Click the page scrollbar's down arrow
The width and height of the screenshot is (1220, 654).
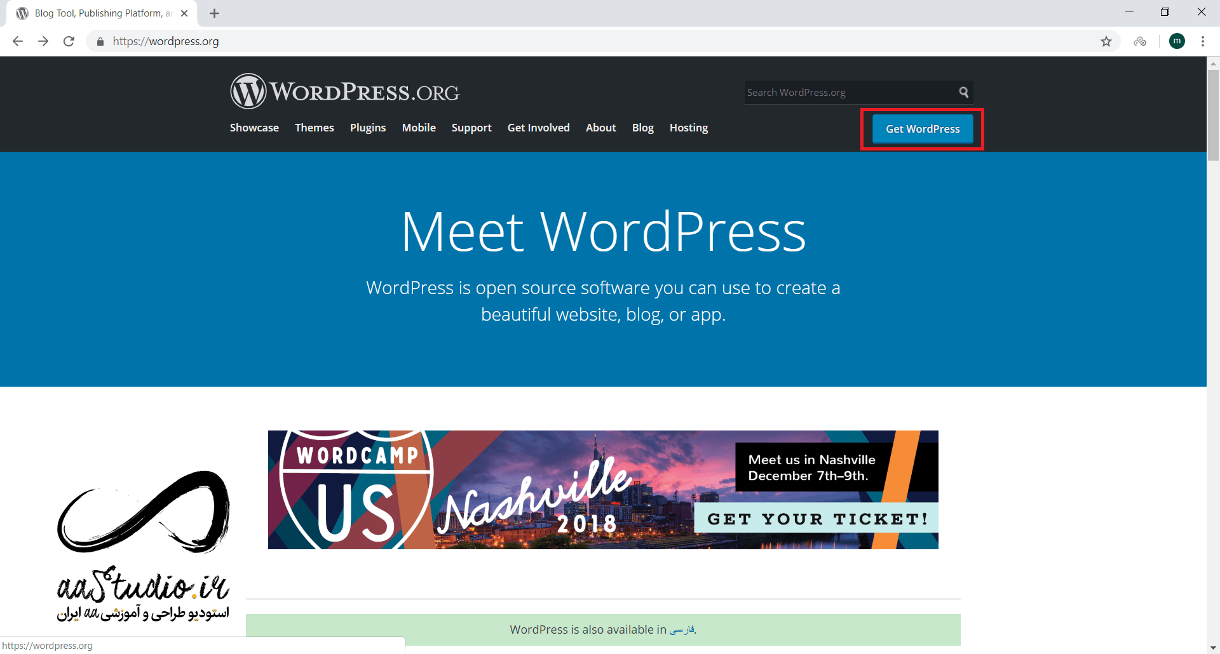[x=1213, y=647]
